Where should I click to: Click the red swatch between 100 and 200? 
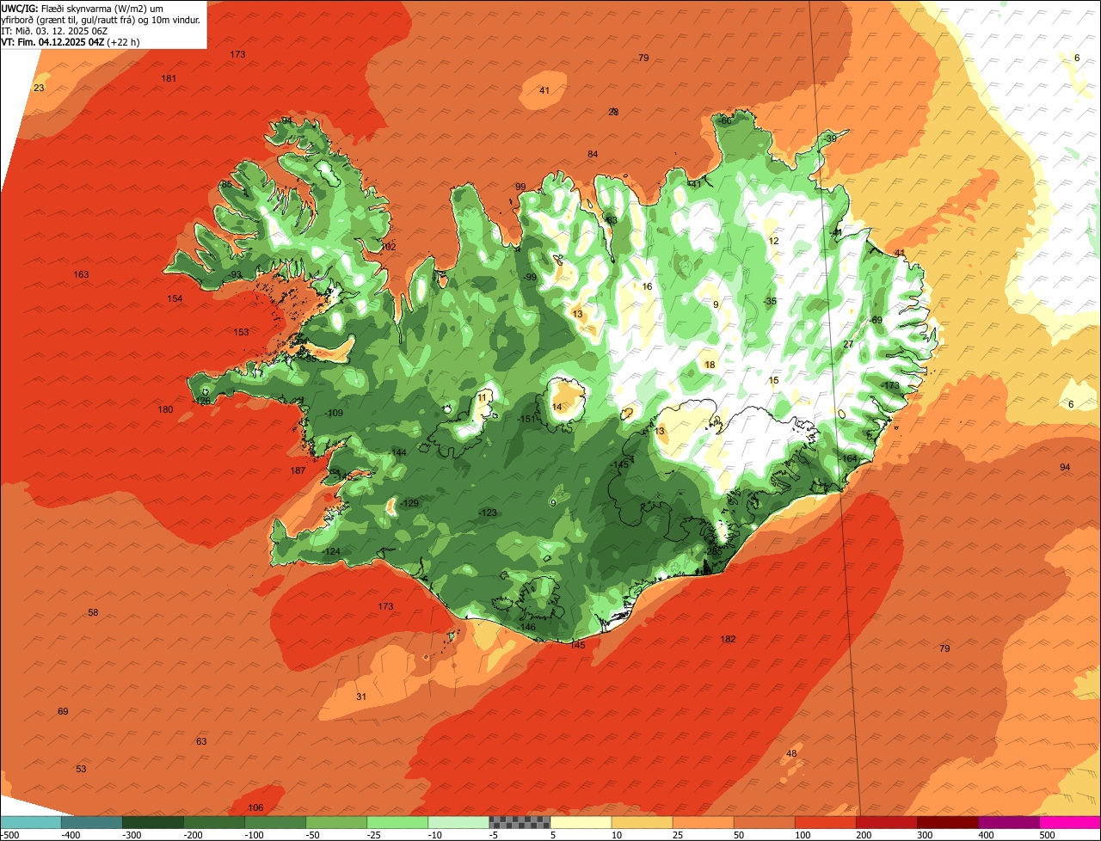[x=825, y=822]
